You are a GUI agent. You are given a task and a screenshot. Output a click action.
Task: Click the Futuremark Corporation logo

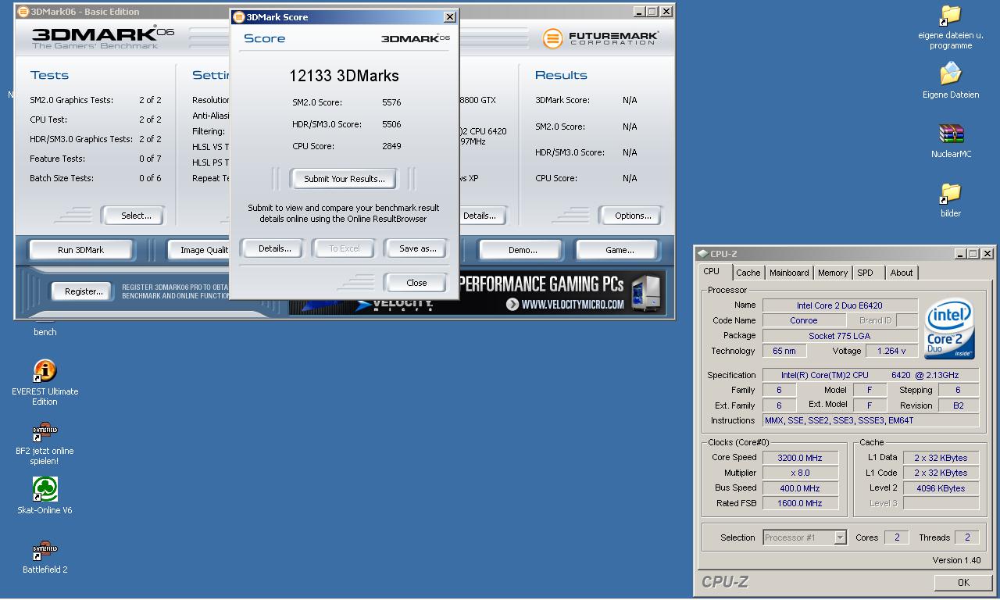tap(601, 37)
